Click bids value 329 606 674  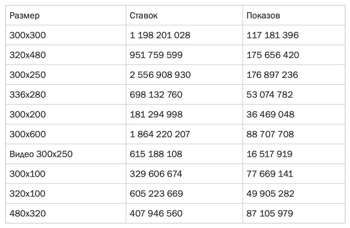coord(156,174)
